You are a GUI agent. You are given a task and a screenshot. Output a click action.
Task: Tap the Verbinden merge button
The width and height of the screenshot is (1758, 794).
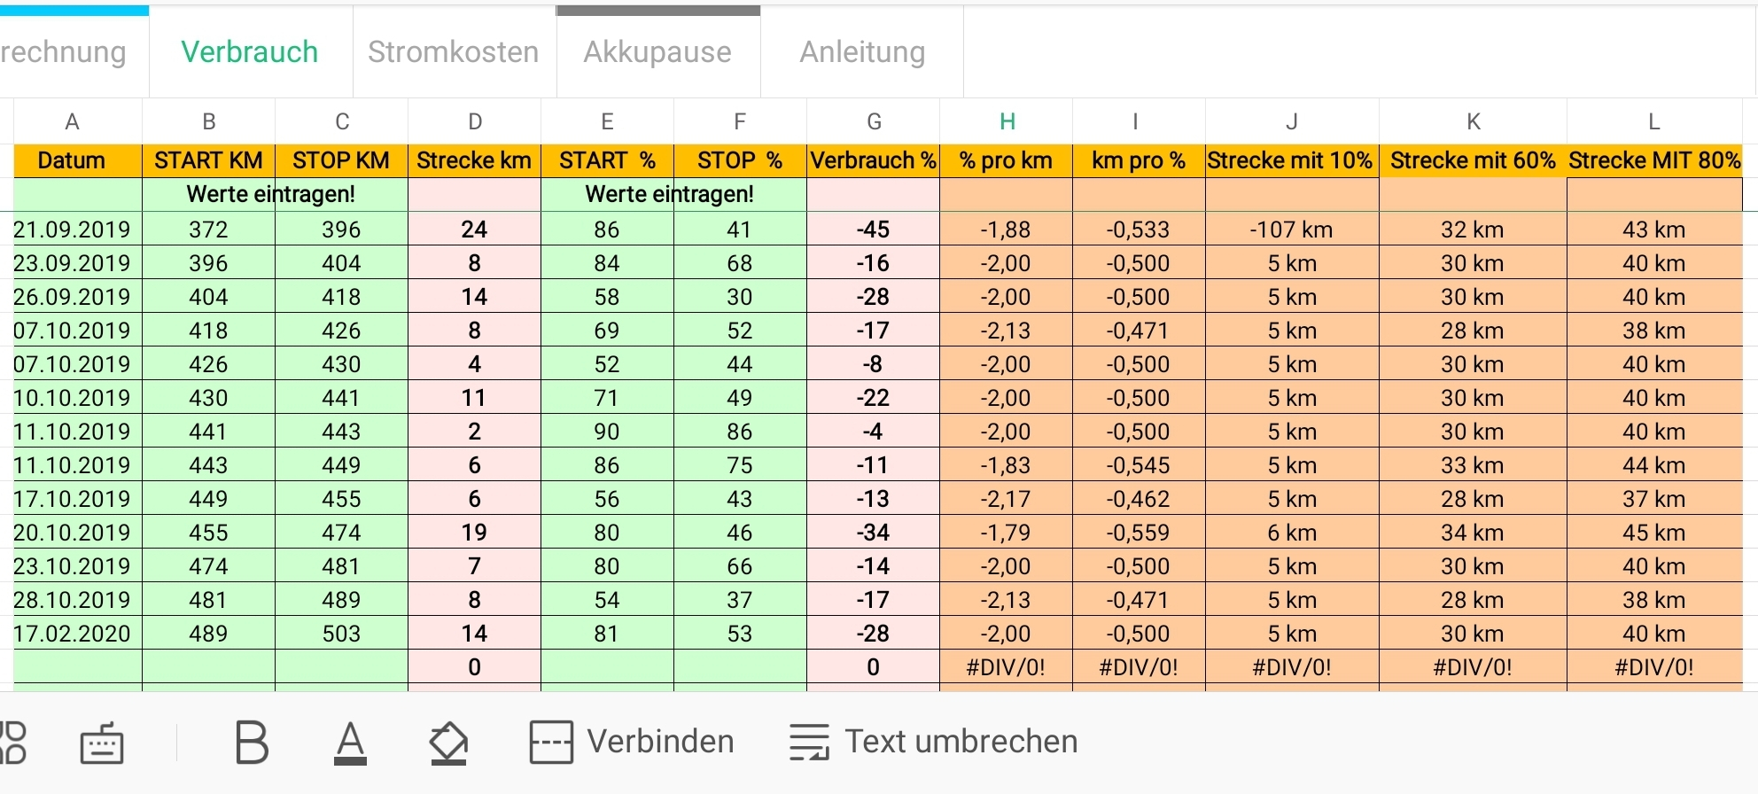[660, 742]
